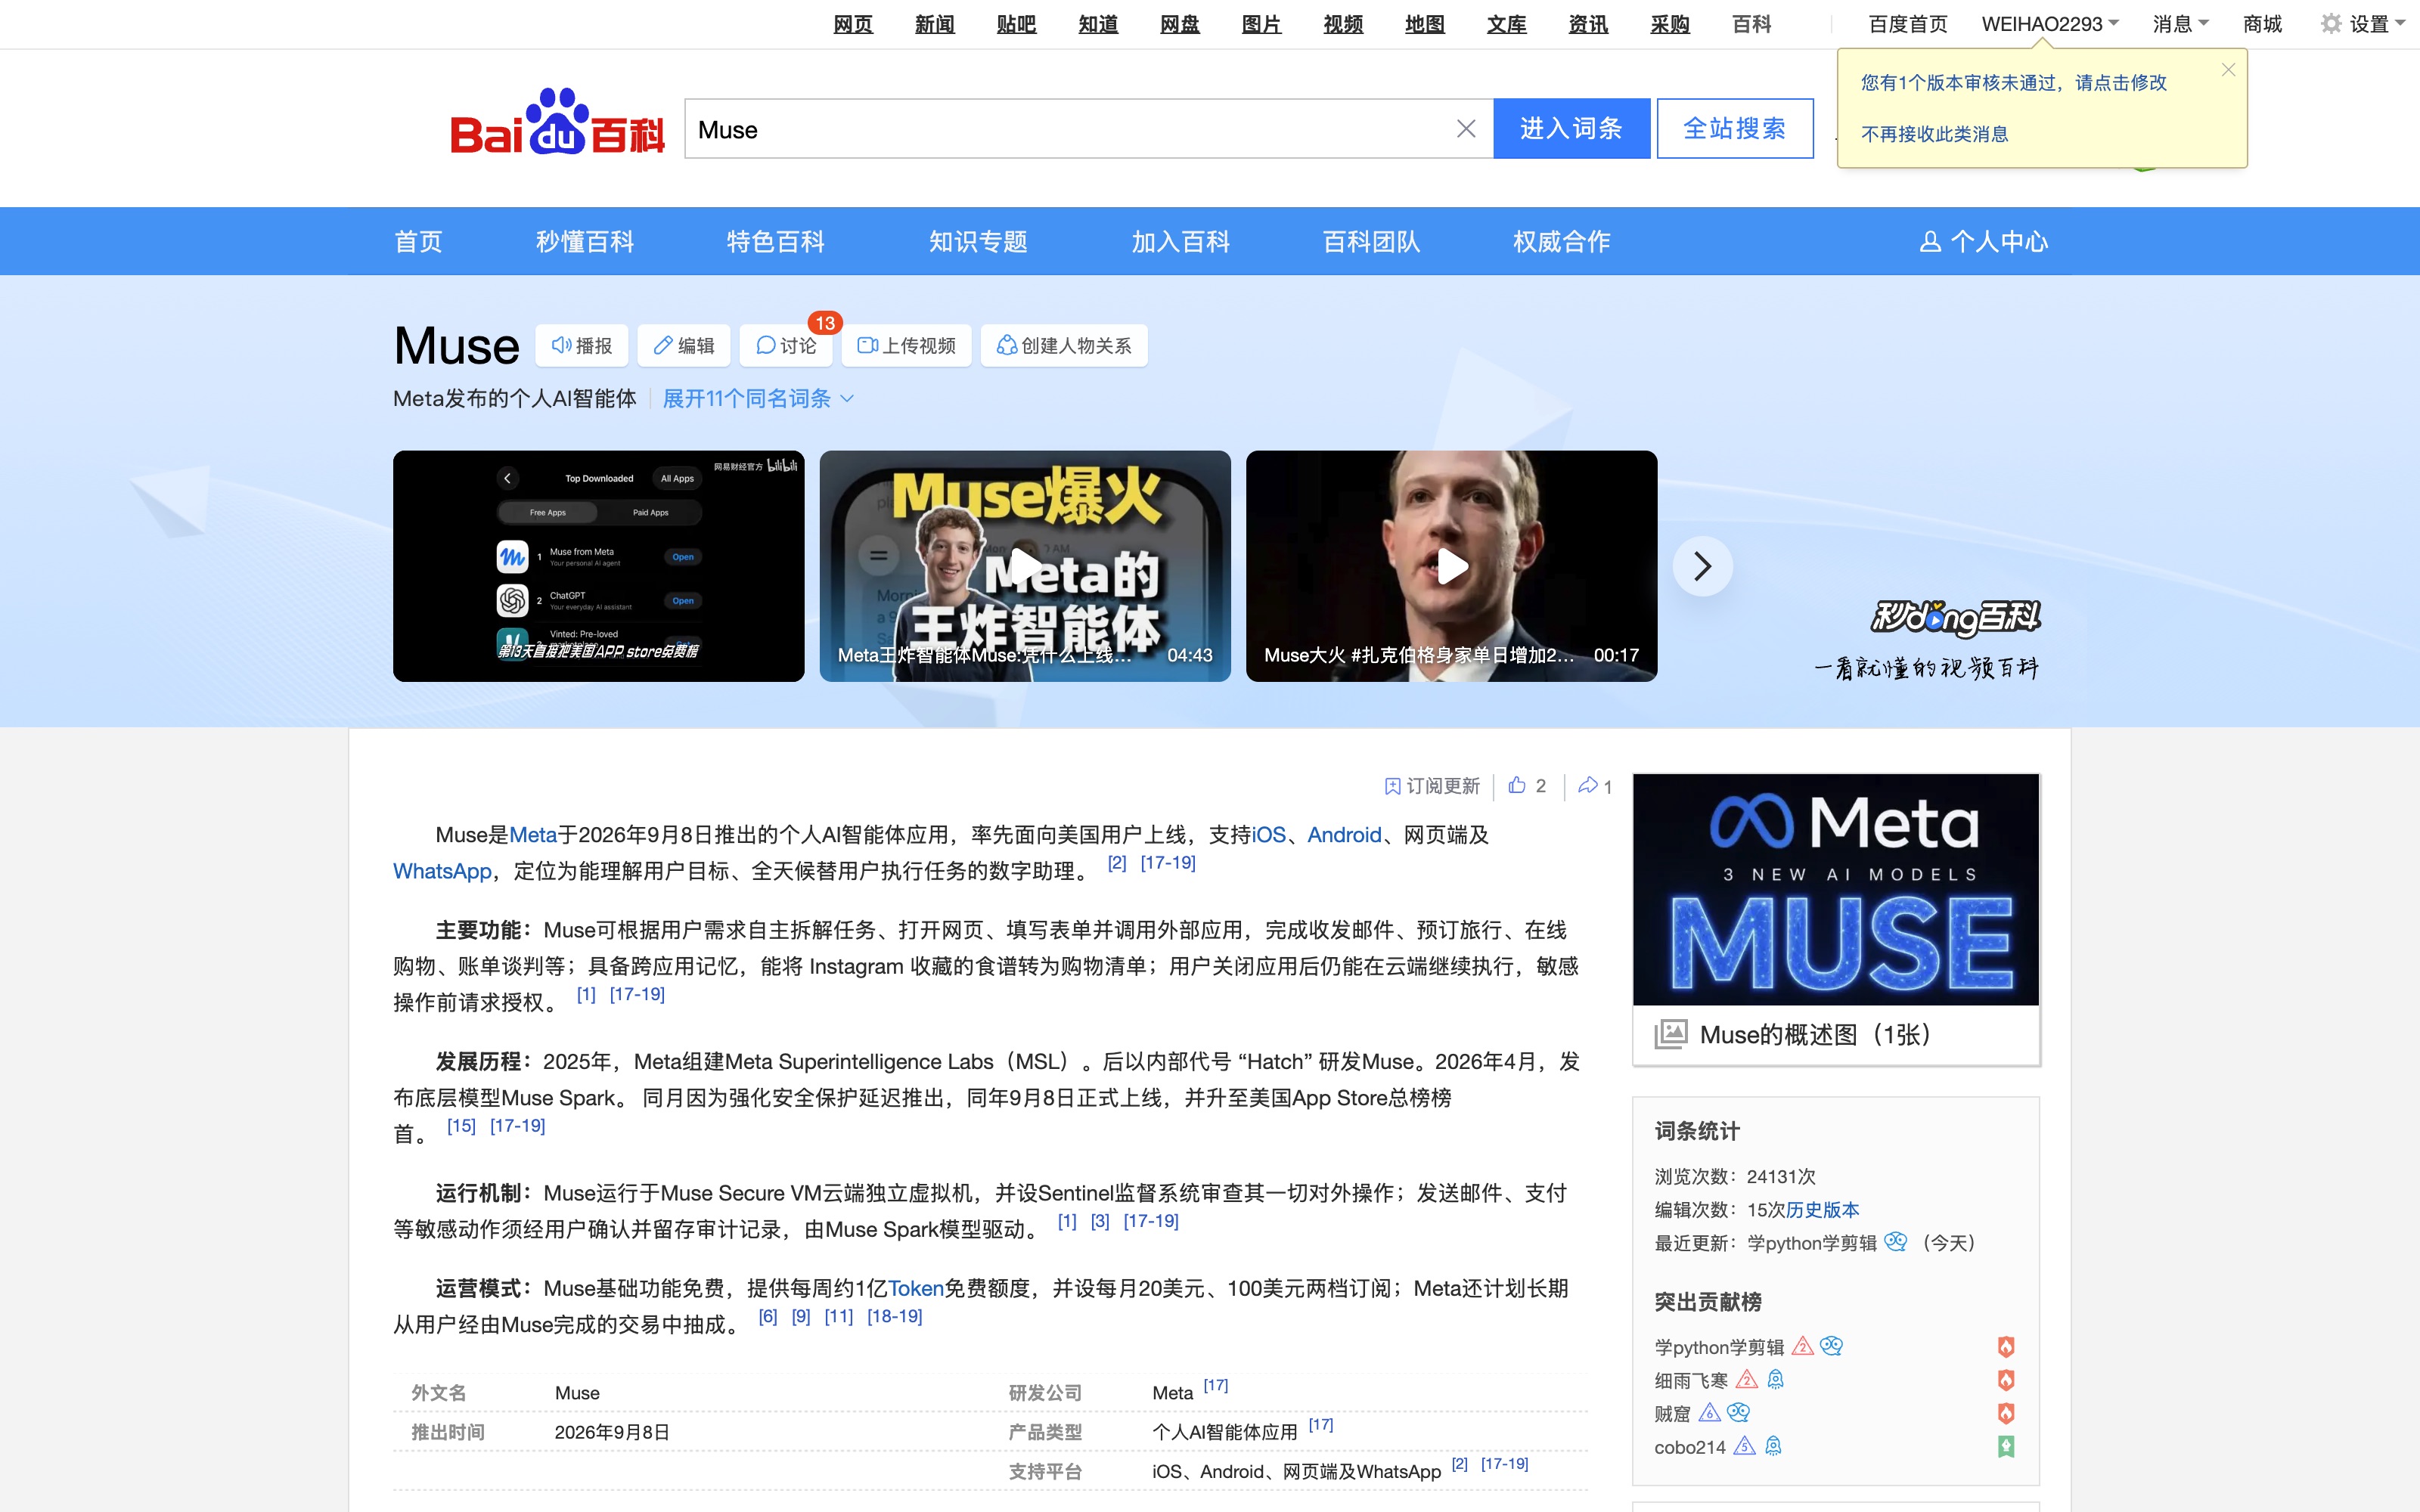Click the Muse的概述图 gallery icon
Screen dimensions: 2420x1512
[1671, 1034]
